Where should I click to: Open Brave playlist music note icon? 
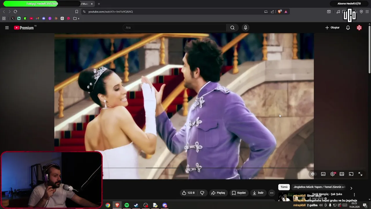point(338,12)
